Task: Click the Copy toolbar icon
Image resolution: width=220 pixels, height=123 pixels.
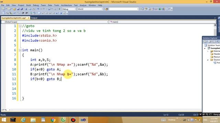Action: pos(30,9)
